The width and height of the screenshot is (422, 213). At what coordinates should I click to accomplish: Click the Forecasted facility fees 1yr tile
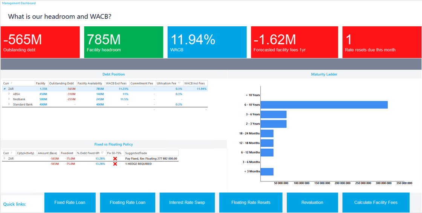coord(294,42)
